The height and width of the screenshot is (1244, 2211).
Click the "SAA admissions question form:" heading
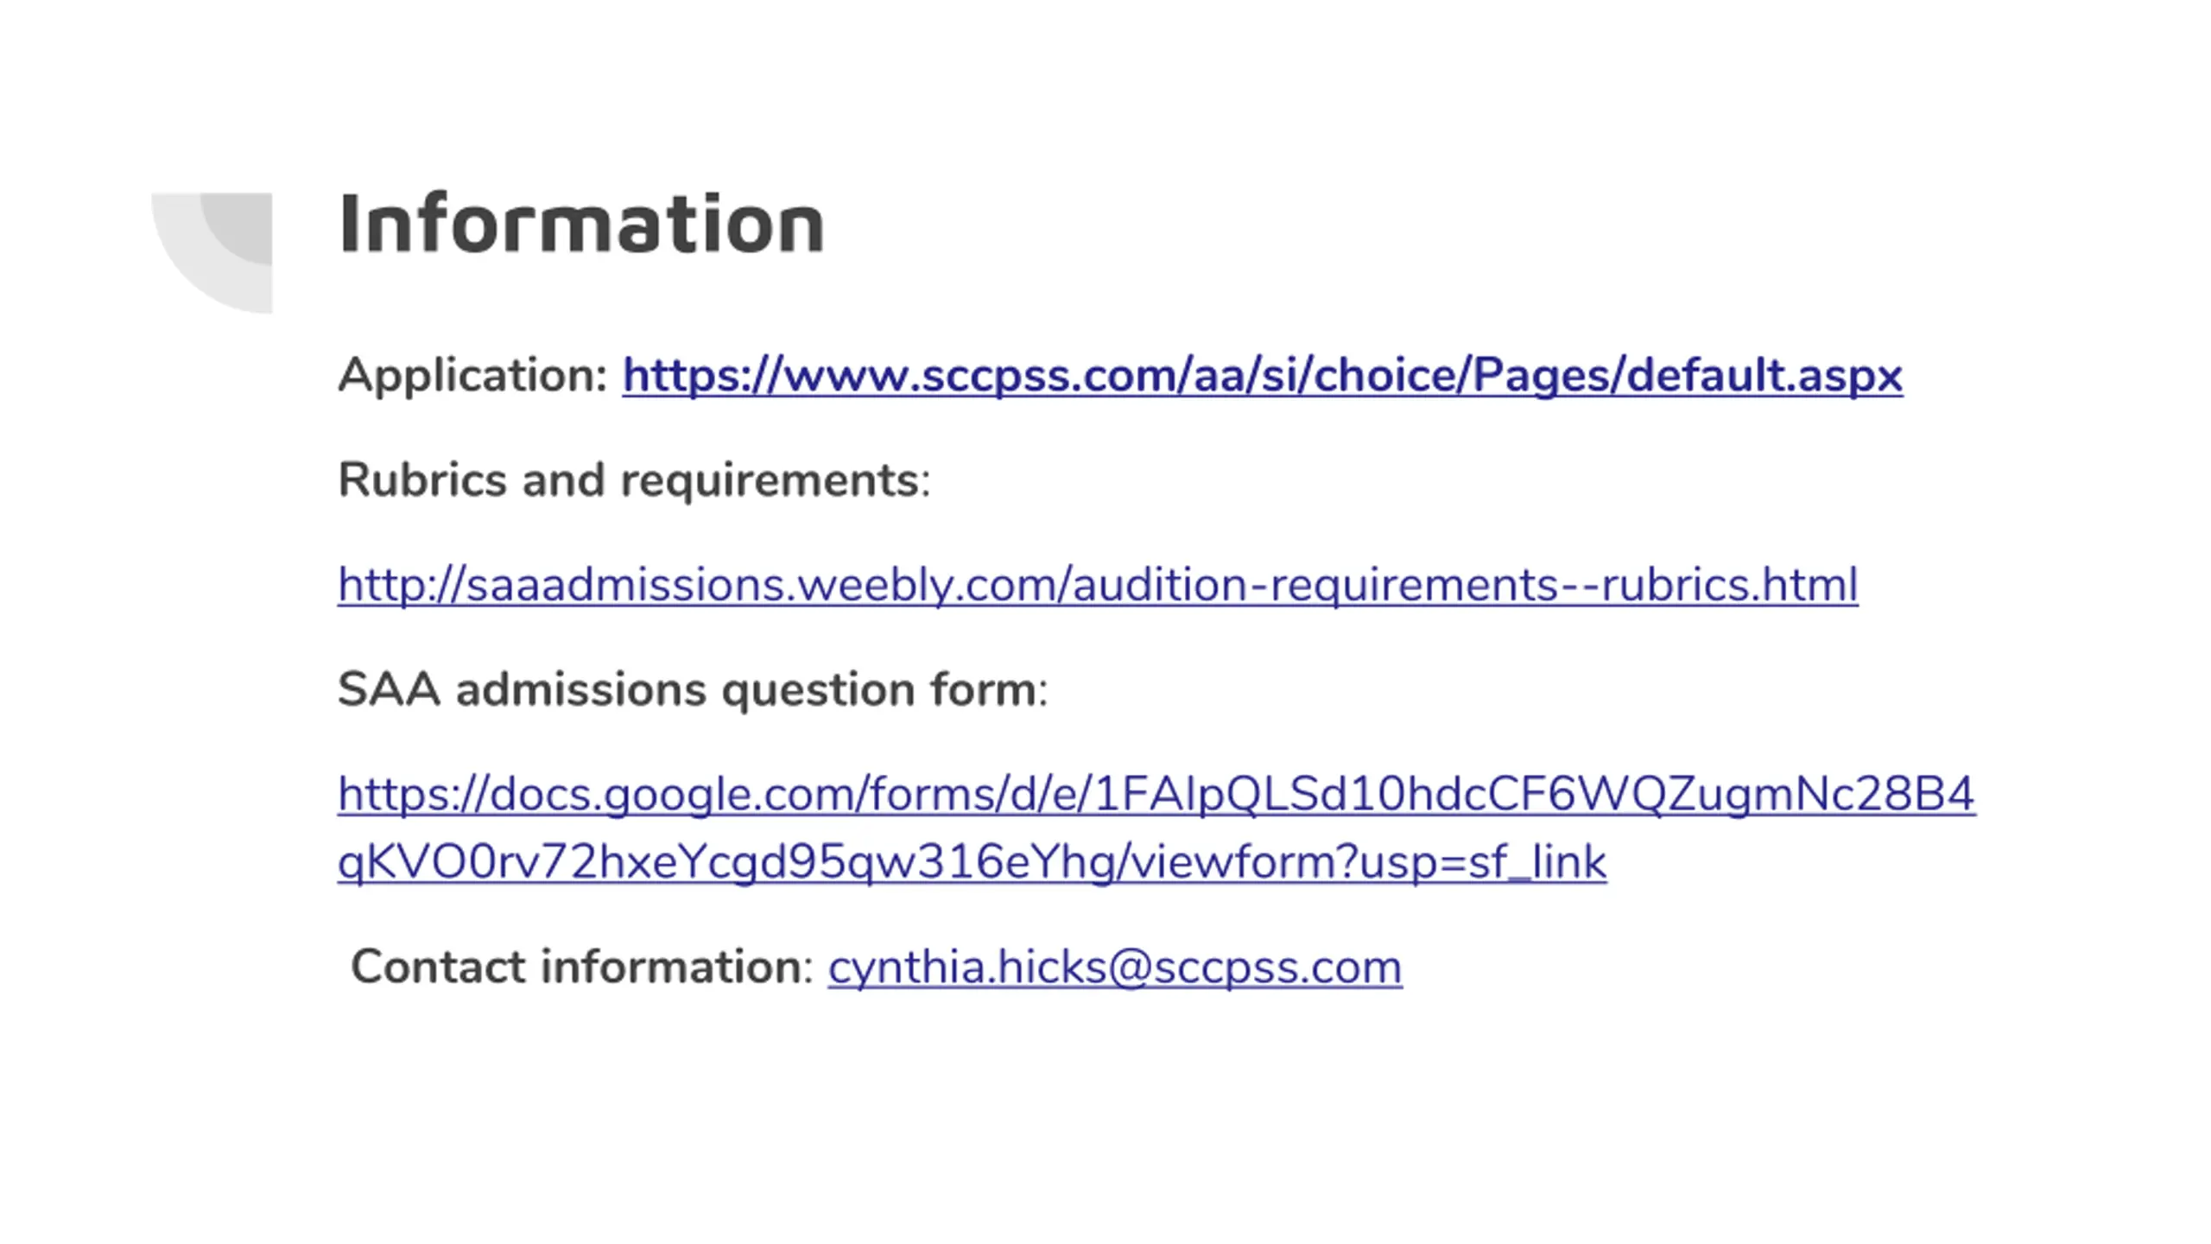point(692,690)
